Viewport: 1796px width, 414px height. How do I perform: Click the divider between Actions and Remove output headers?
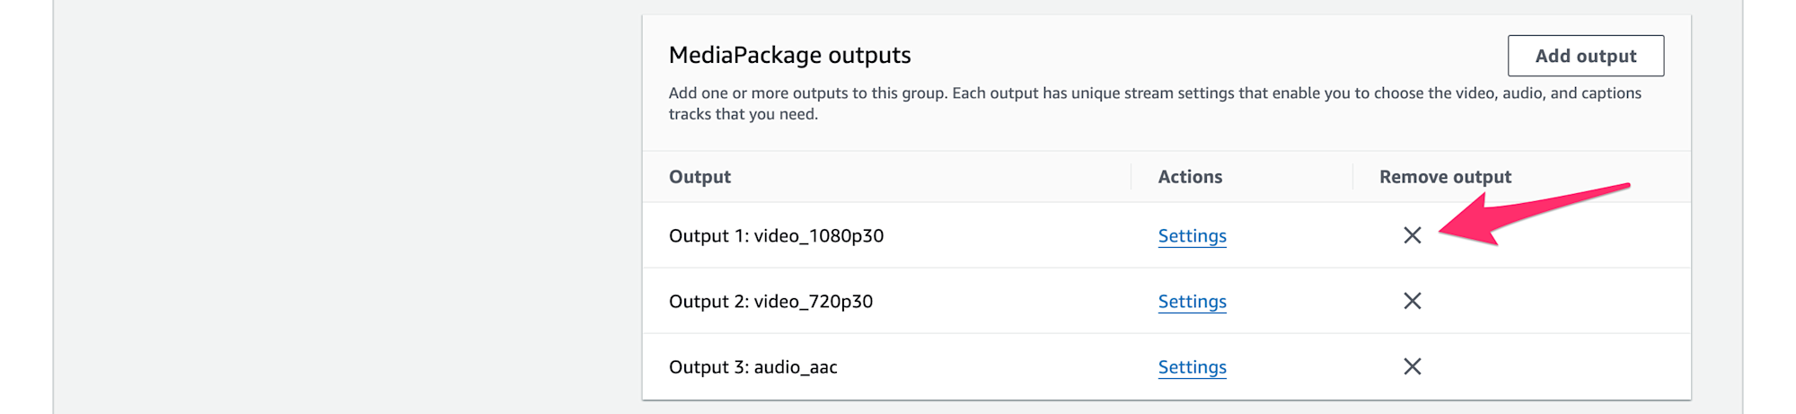click(x=1352, y=177)
